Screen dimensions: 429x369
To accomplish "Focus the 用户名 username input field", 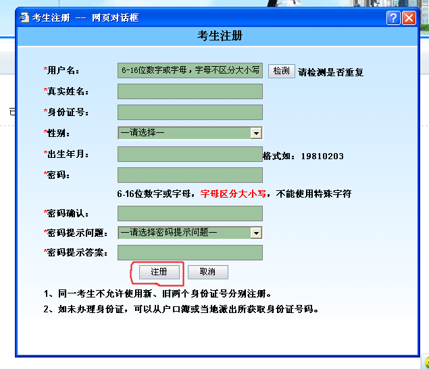I will (x=190, y=70).
